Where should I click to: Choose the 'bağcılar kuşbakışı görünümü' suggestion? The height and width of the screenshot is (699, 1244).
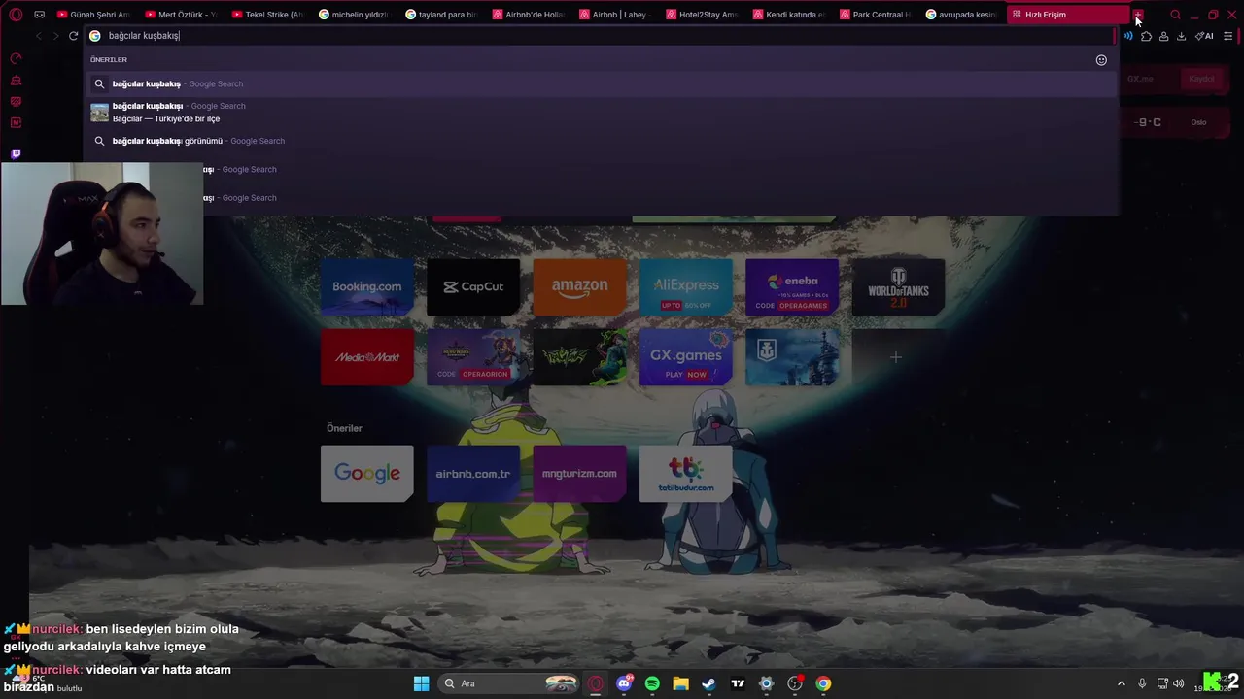point(601,141)
